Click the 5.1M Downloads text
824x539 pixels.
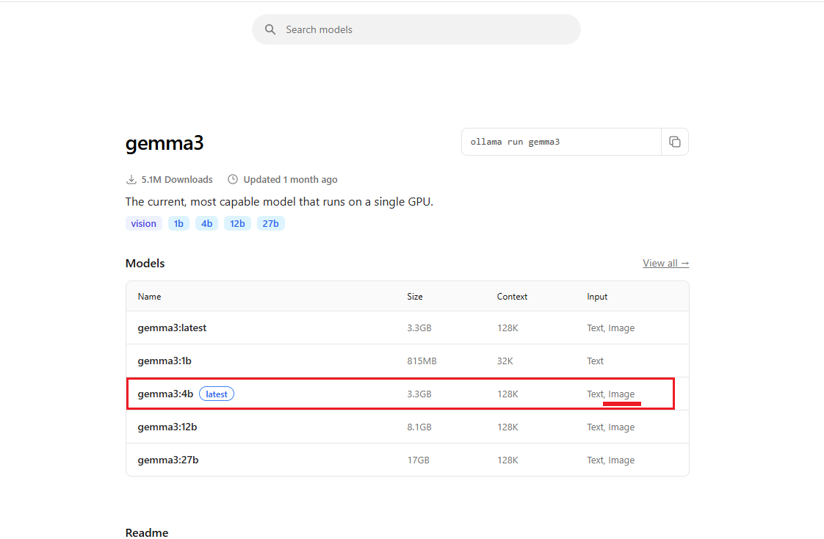pyautogui.click(x=177, y=180)
